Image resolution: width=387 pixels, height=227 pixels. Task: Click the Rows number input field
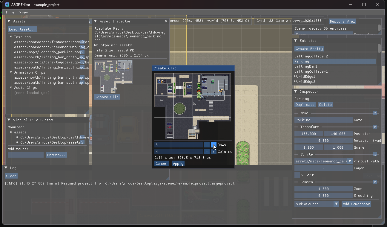click(179, 145)
